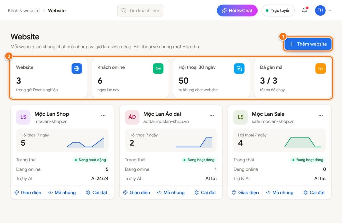Click the notification bell icon

[305, 10]
